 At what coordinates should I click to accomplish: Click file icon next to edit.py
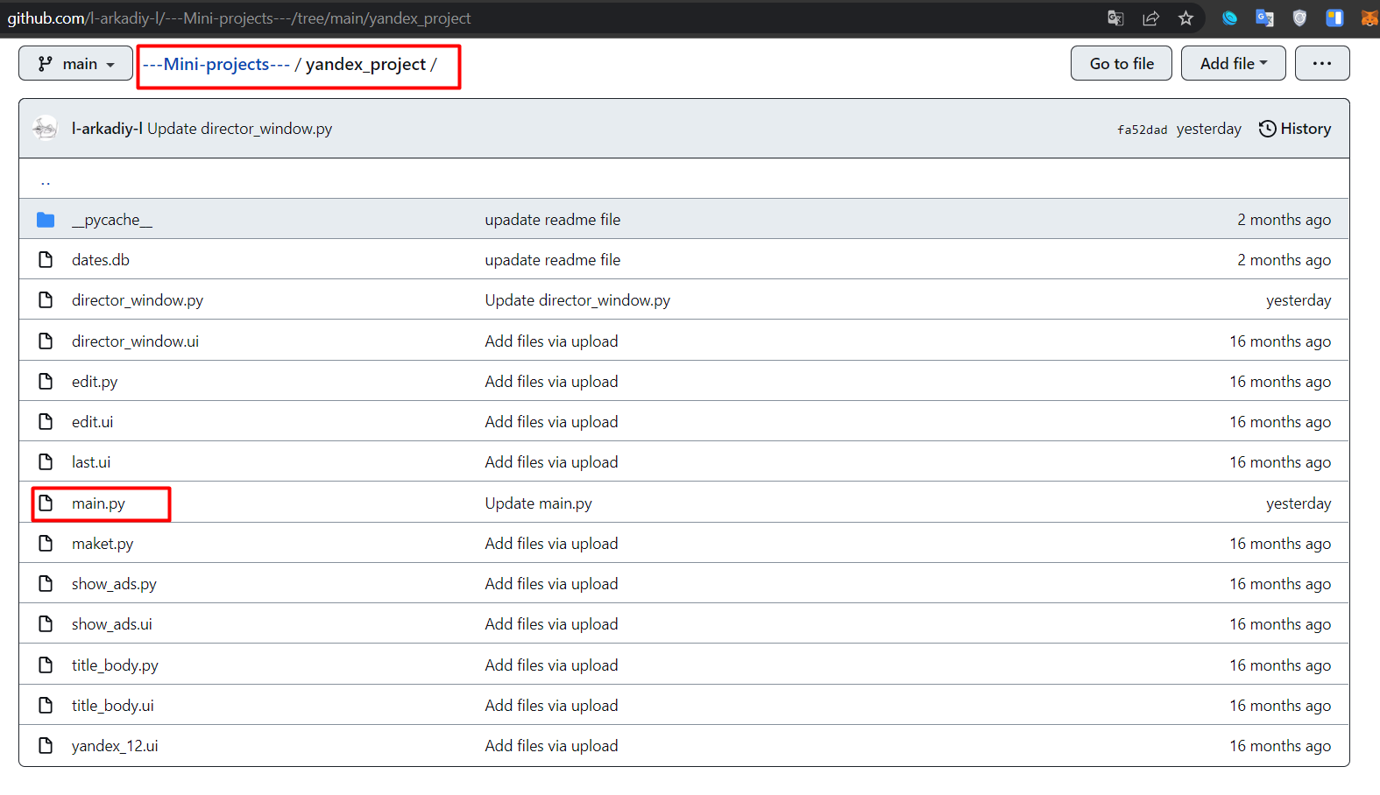click(x=46, y=382)
